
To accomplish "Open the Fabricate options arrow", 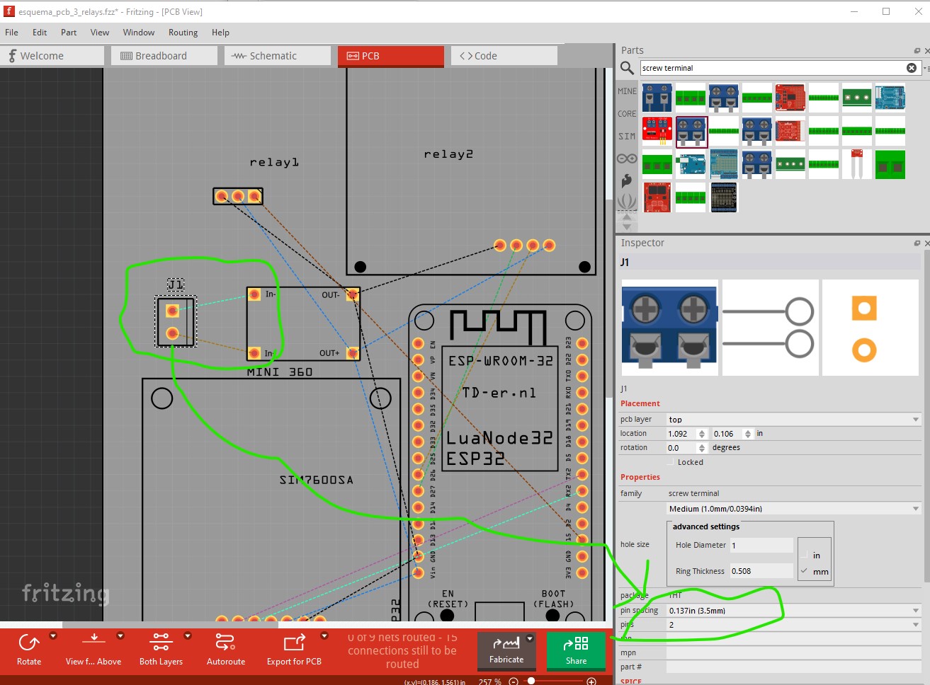I will [530, 639].
